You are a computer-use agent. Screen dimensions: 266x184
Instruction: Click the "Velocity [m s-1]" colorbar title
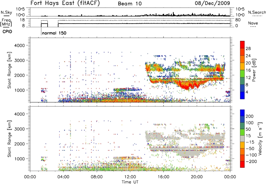pyautogui.click(x=260, y=138)
